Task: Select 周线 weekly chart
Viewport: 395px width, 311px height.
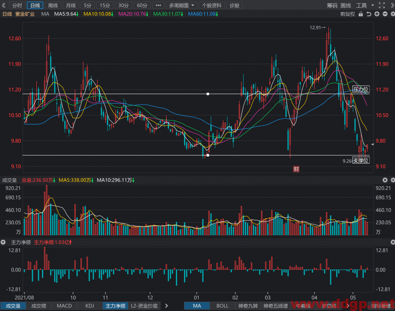Action: (53, 5)
